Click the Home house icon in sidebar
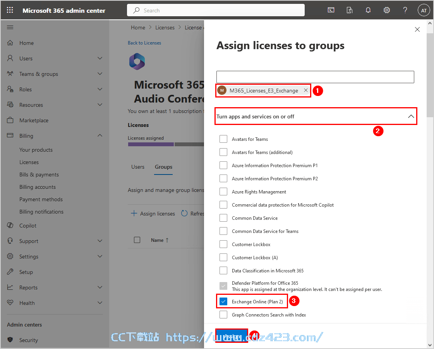The width and height of the screenshot is (434, 349). point(10,43)
